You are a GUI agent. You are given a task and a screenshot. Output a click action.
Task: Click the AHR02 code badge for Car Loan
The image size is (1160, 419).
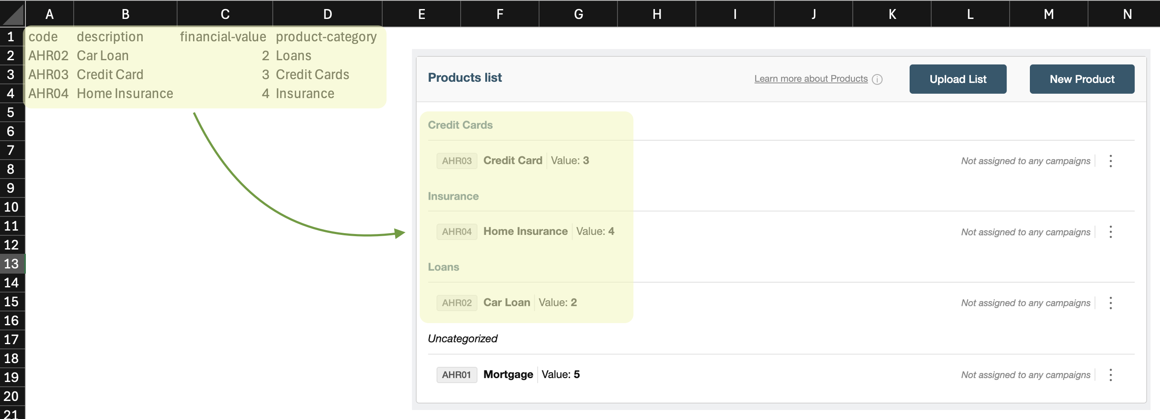[456, 302]
